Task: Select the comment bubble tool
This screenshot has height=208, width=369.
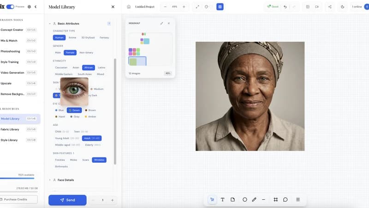Action: tap(285, 200)
